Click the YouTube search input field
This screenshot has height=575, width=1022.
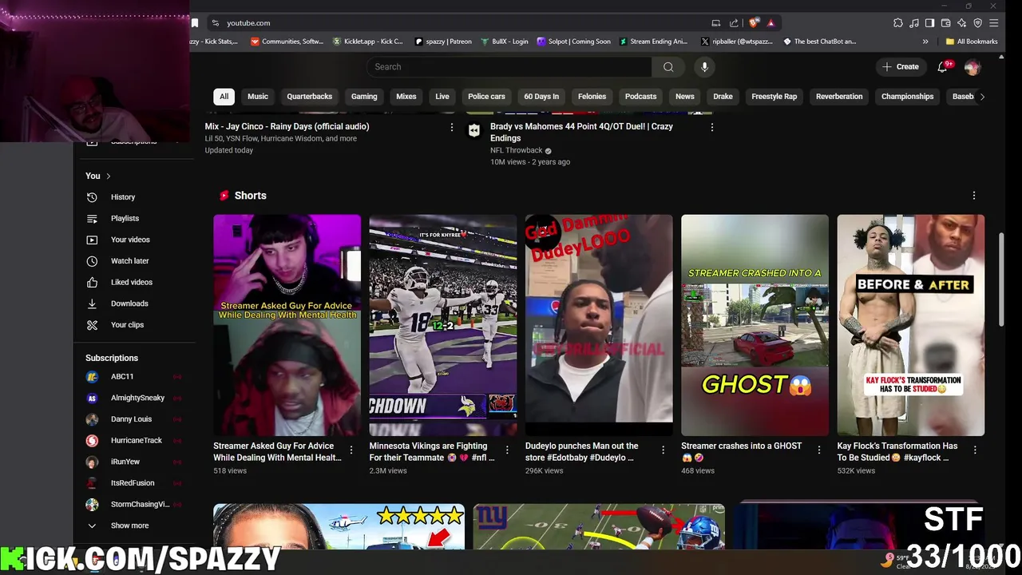[x=509, y=67]
